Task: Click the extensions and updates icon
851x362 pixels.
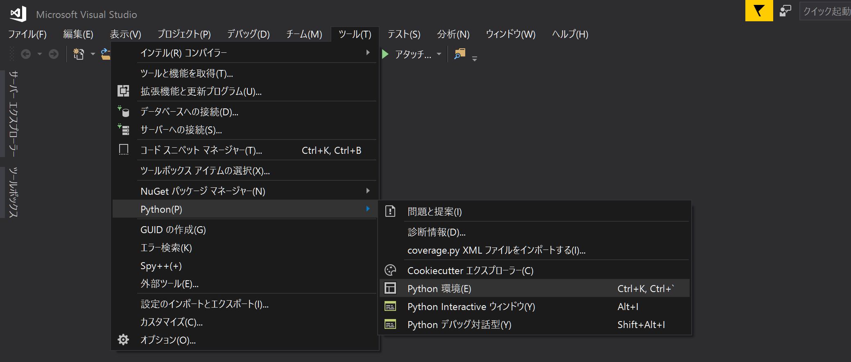Action: [123, 91]
